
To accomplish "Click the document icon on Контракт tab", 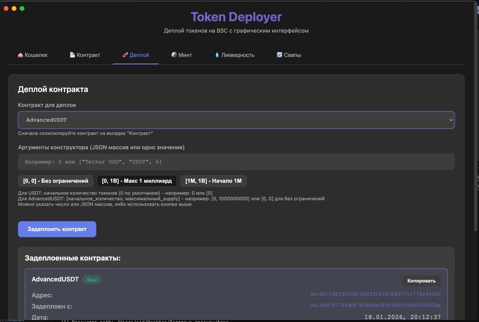I will 72,55.
